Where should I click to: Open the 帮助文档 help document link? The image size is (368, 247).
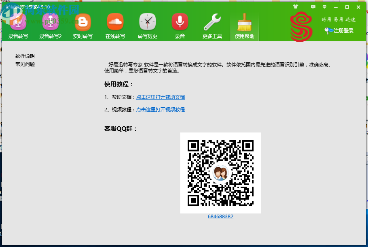(x=161, y=97)
